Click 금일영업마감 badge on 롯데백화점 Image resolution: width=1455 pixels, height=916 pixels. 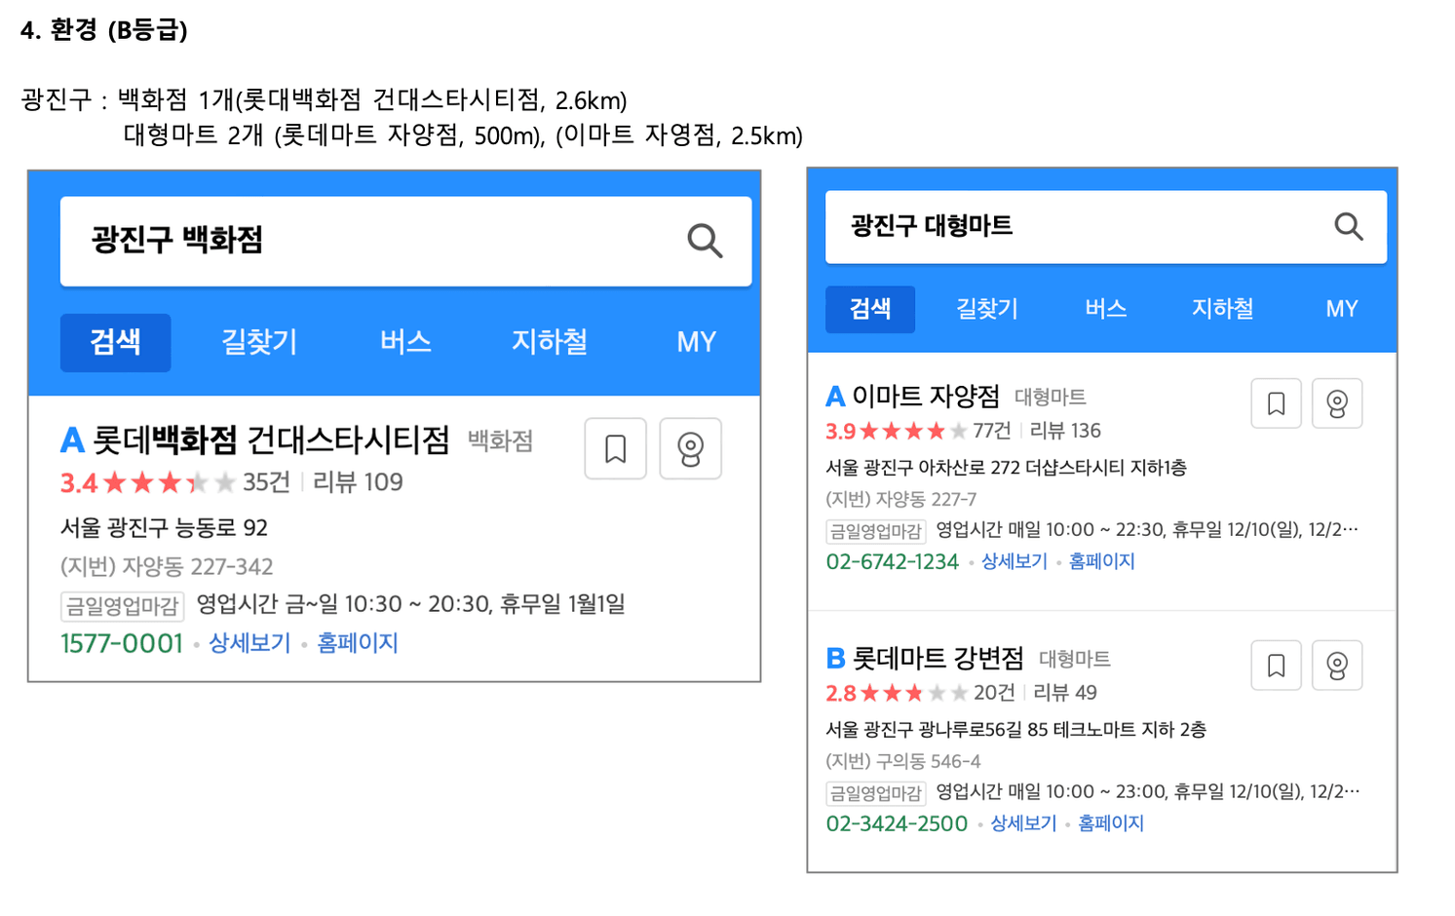(122, 606)
